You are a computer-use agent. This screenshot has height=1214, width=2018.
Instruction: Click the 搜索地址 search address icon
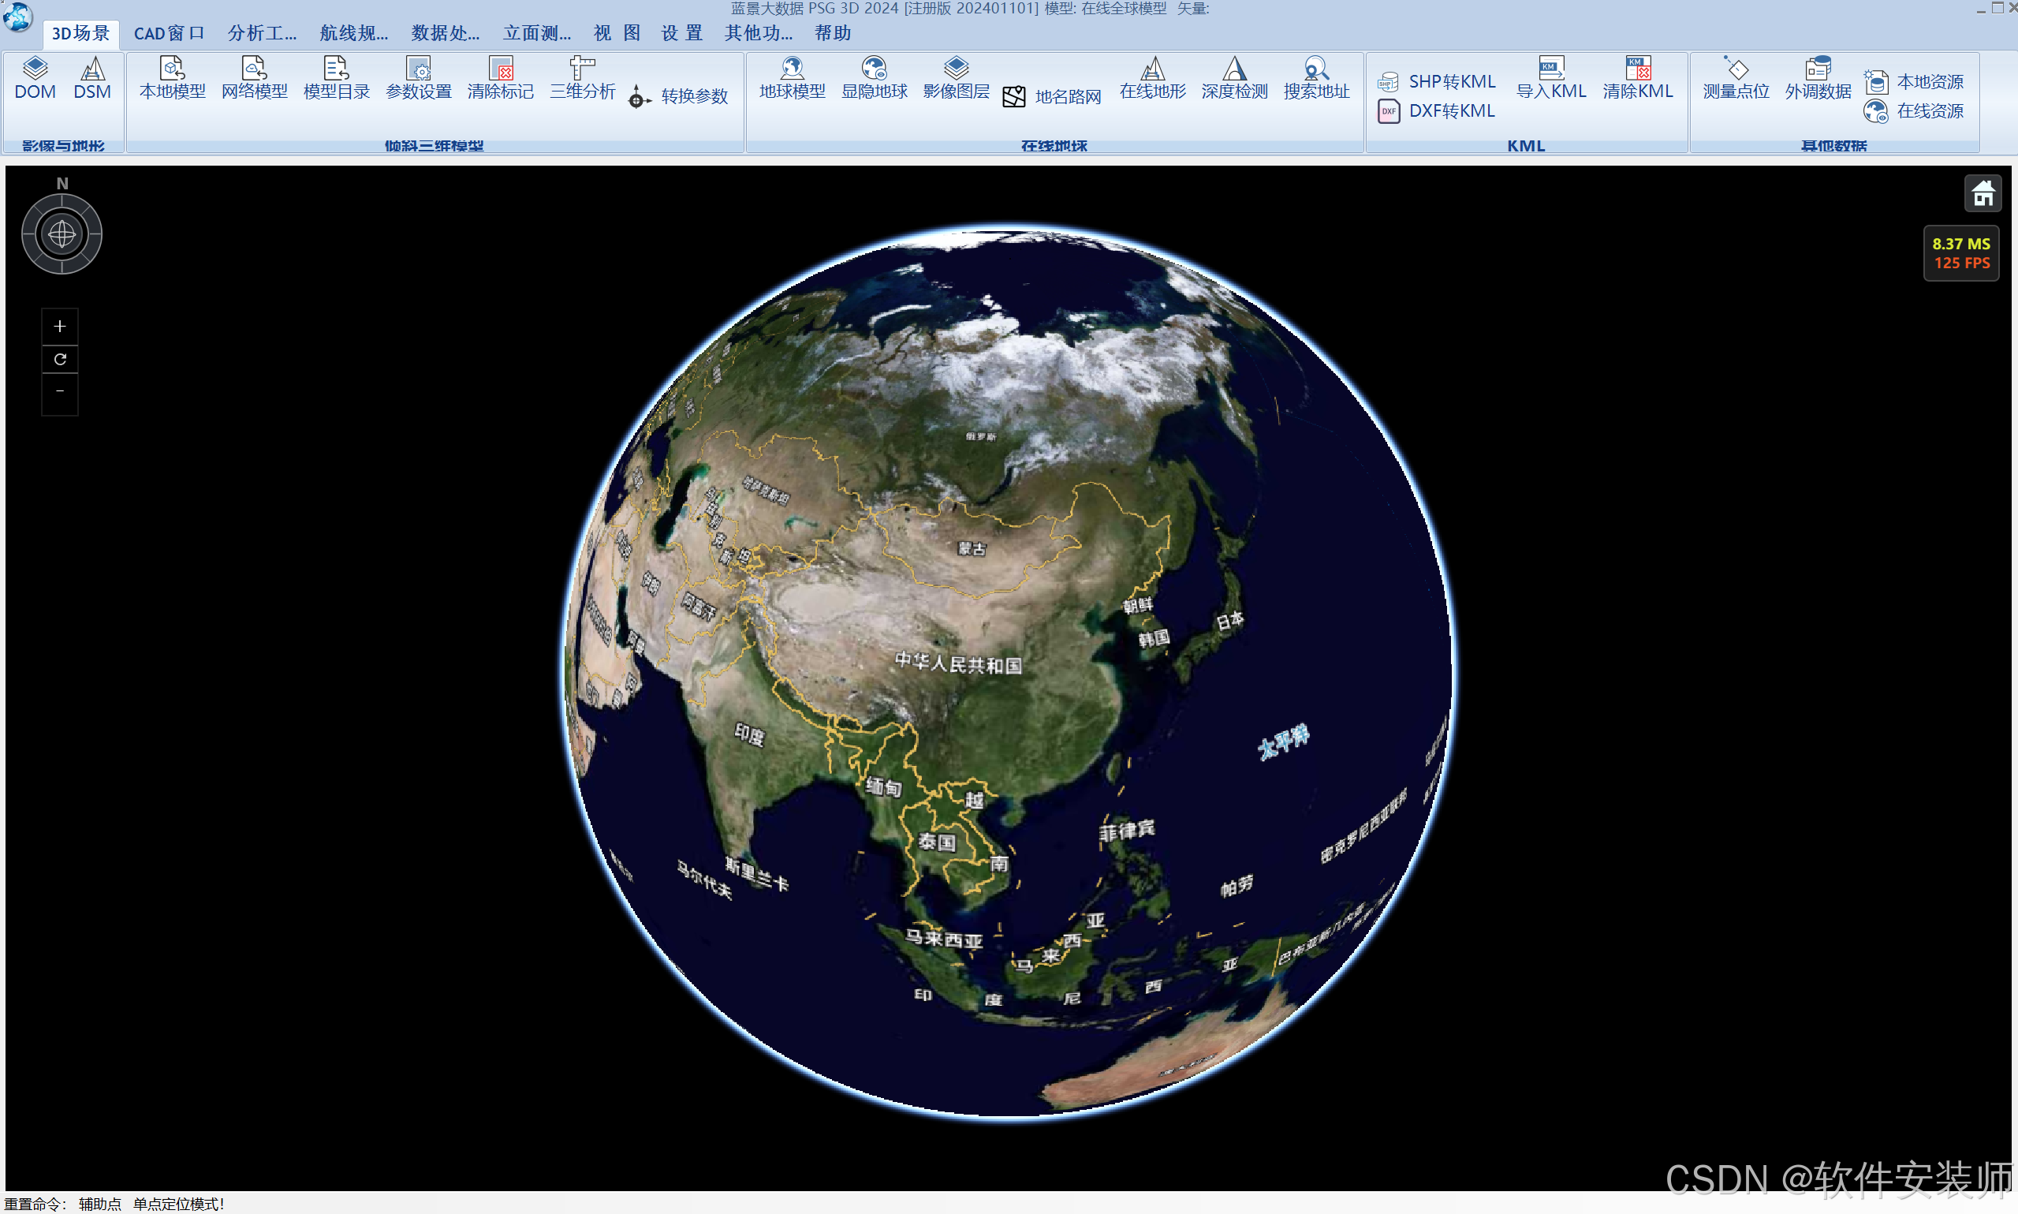1315,78
